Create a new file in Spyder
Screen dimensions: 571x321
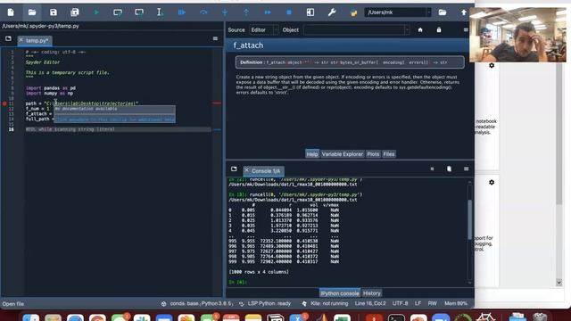tap(11, 12)
